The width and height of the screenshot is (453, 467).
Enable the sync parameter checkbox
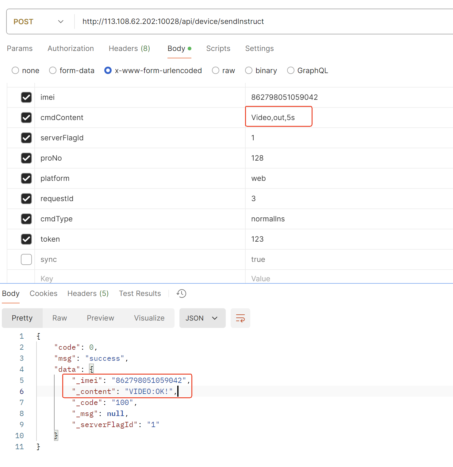[x=26, y=259]
